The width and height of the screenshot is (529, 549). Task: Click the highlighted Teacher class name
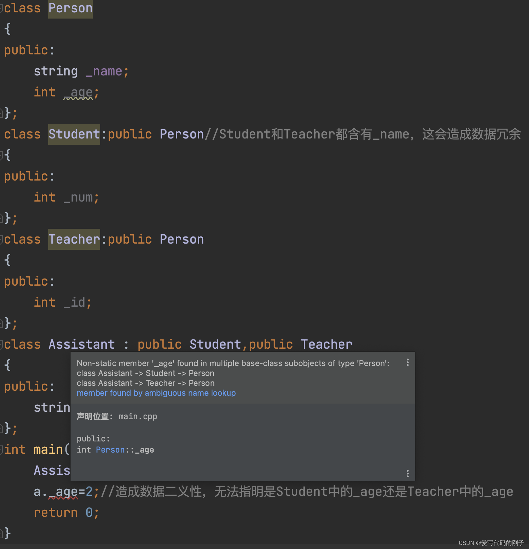pyautogui.click(x=74, y=239)
